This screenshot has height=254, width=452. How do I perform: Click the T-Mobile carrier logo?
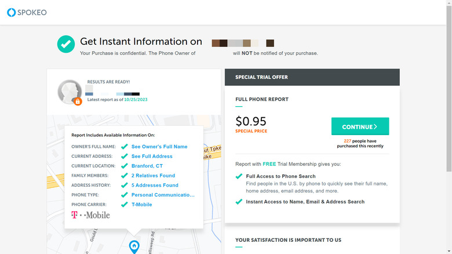coord(90,215)
